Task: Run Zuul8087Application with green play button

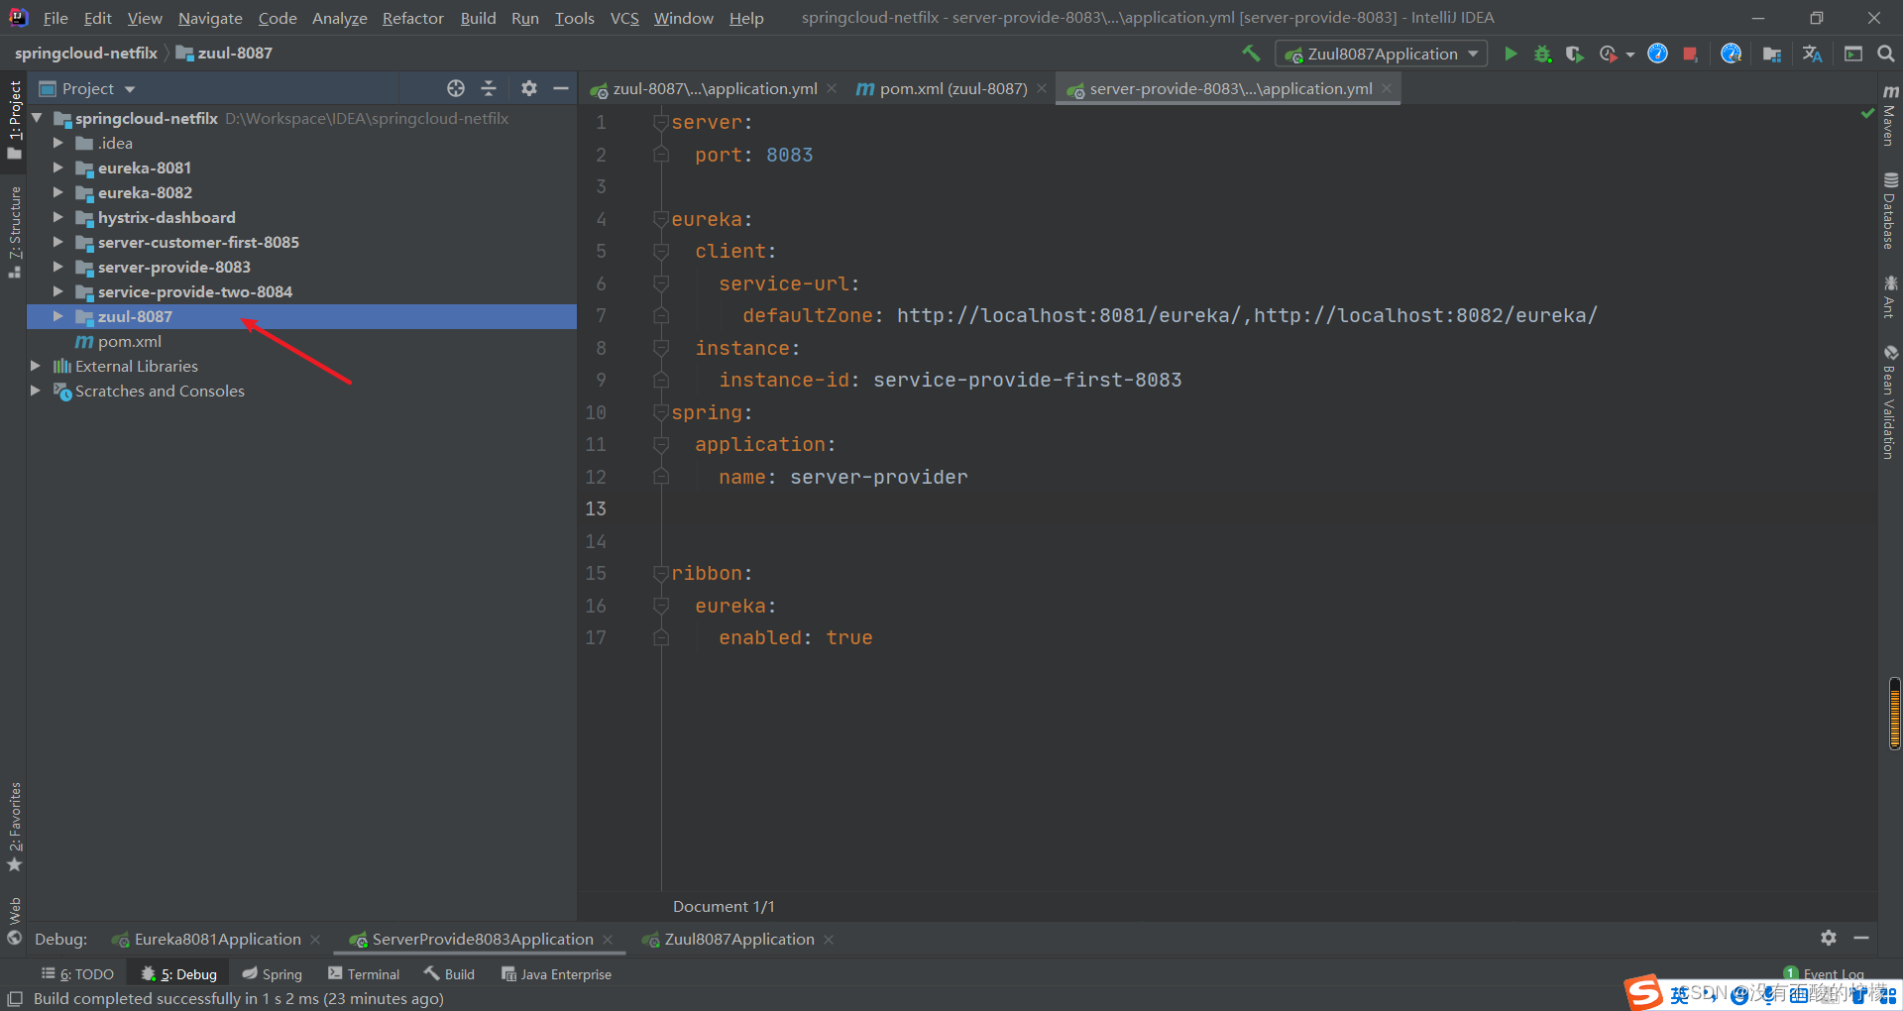Action: click(x=1511, y=54)
